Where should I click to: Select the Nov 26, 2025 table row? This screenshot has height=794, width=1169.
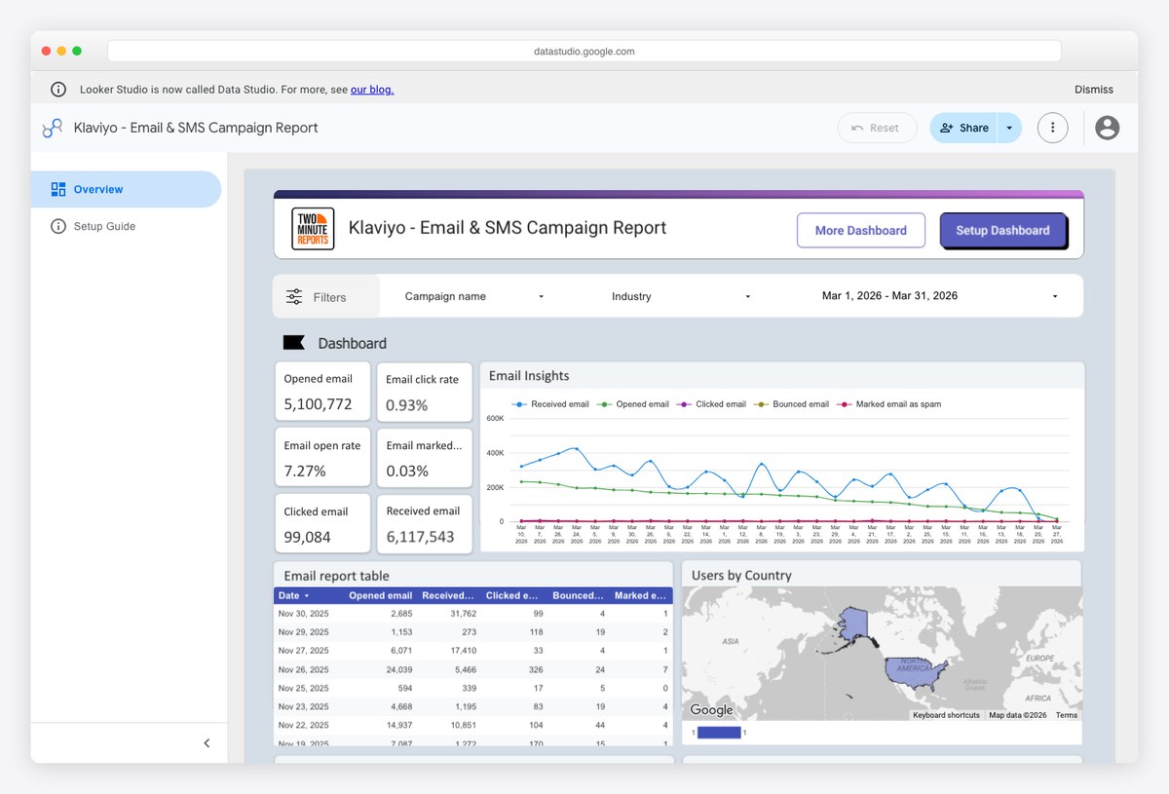(x=473, y=669)
